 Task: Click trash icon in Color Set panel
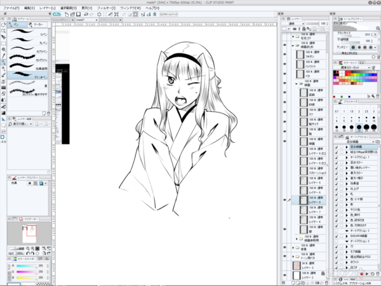377,97
